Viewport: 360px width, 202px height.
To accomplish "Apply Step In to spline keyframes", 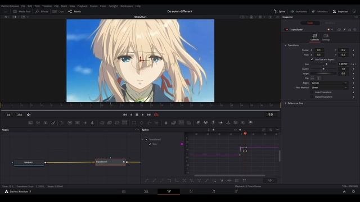I will point(169,181).
